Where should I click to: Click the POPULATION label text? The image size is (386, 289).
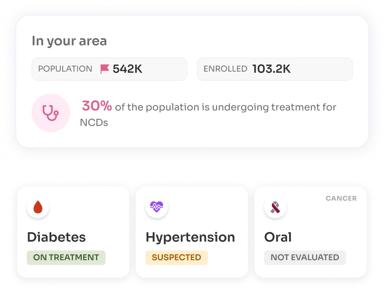point(65,69)
